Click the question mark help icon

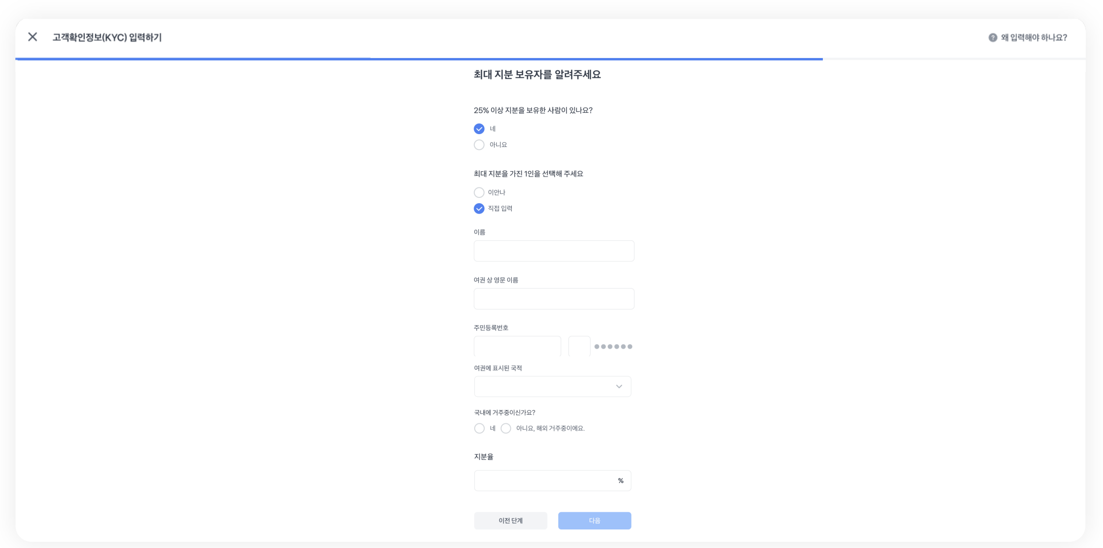click(x=993, y=38)
